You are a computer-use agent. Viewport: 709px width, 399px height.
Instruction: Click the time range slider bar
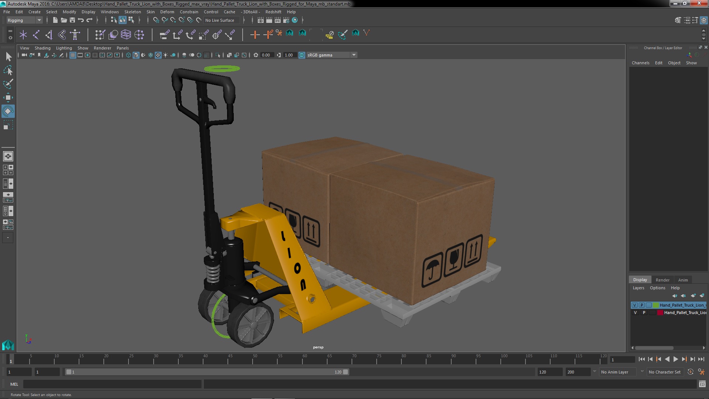coord(207,372)
